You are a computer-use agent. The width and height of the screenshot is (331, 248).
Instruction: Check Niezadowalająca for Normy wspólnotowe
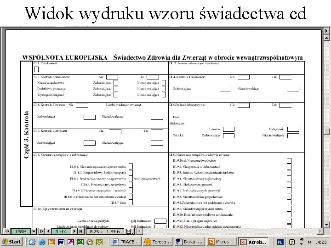164,83
